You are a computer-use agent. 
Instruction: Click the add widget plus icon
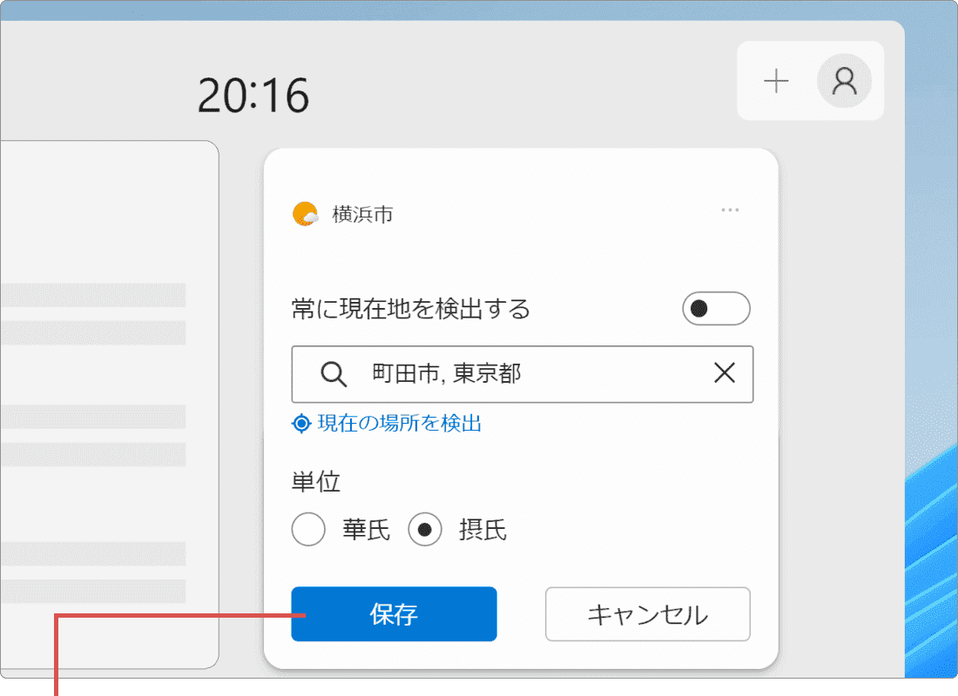[x=776, y=81]
